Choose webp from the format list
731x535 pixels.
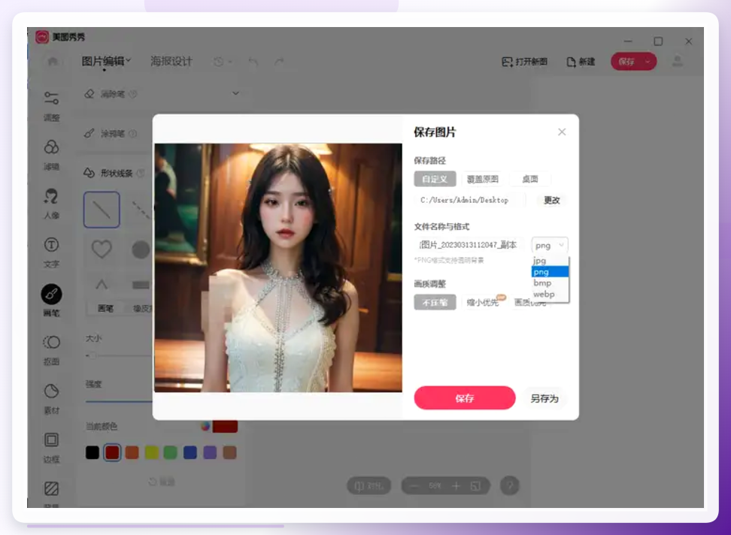click(x=550, y=295)
